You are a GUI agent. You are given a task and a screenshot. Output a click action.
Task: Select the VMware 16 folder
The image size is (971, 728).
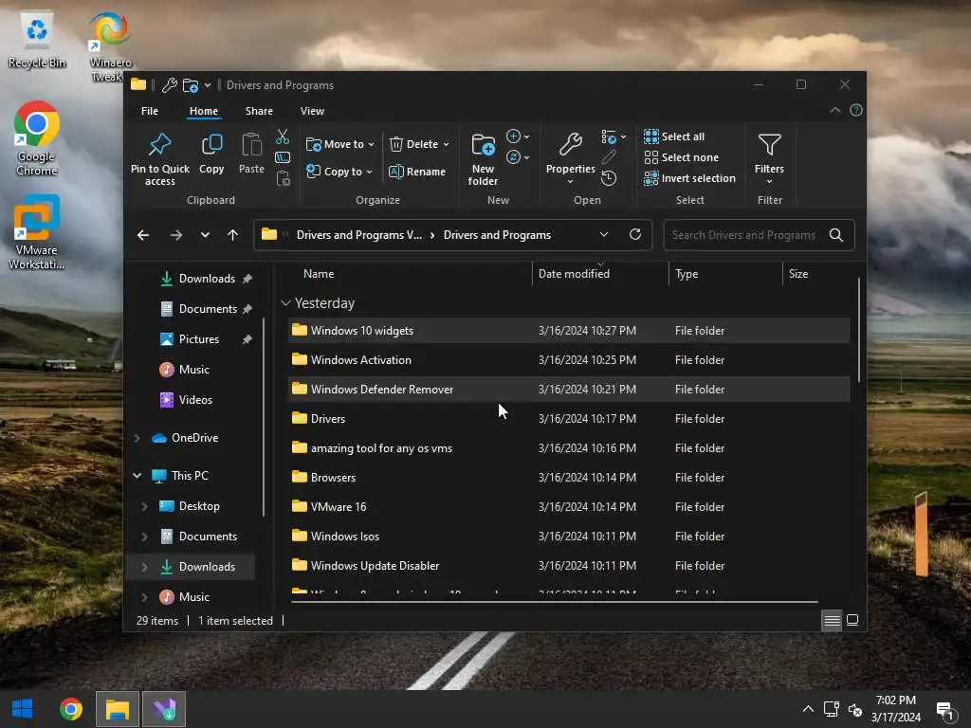tap(569, 507)
